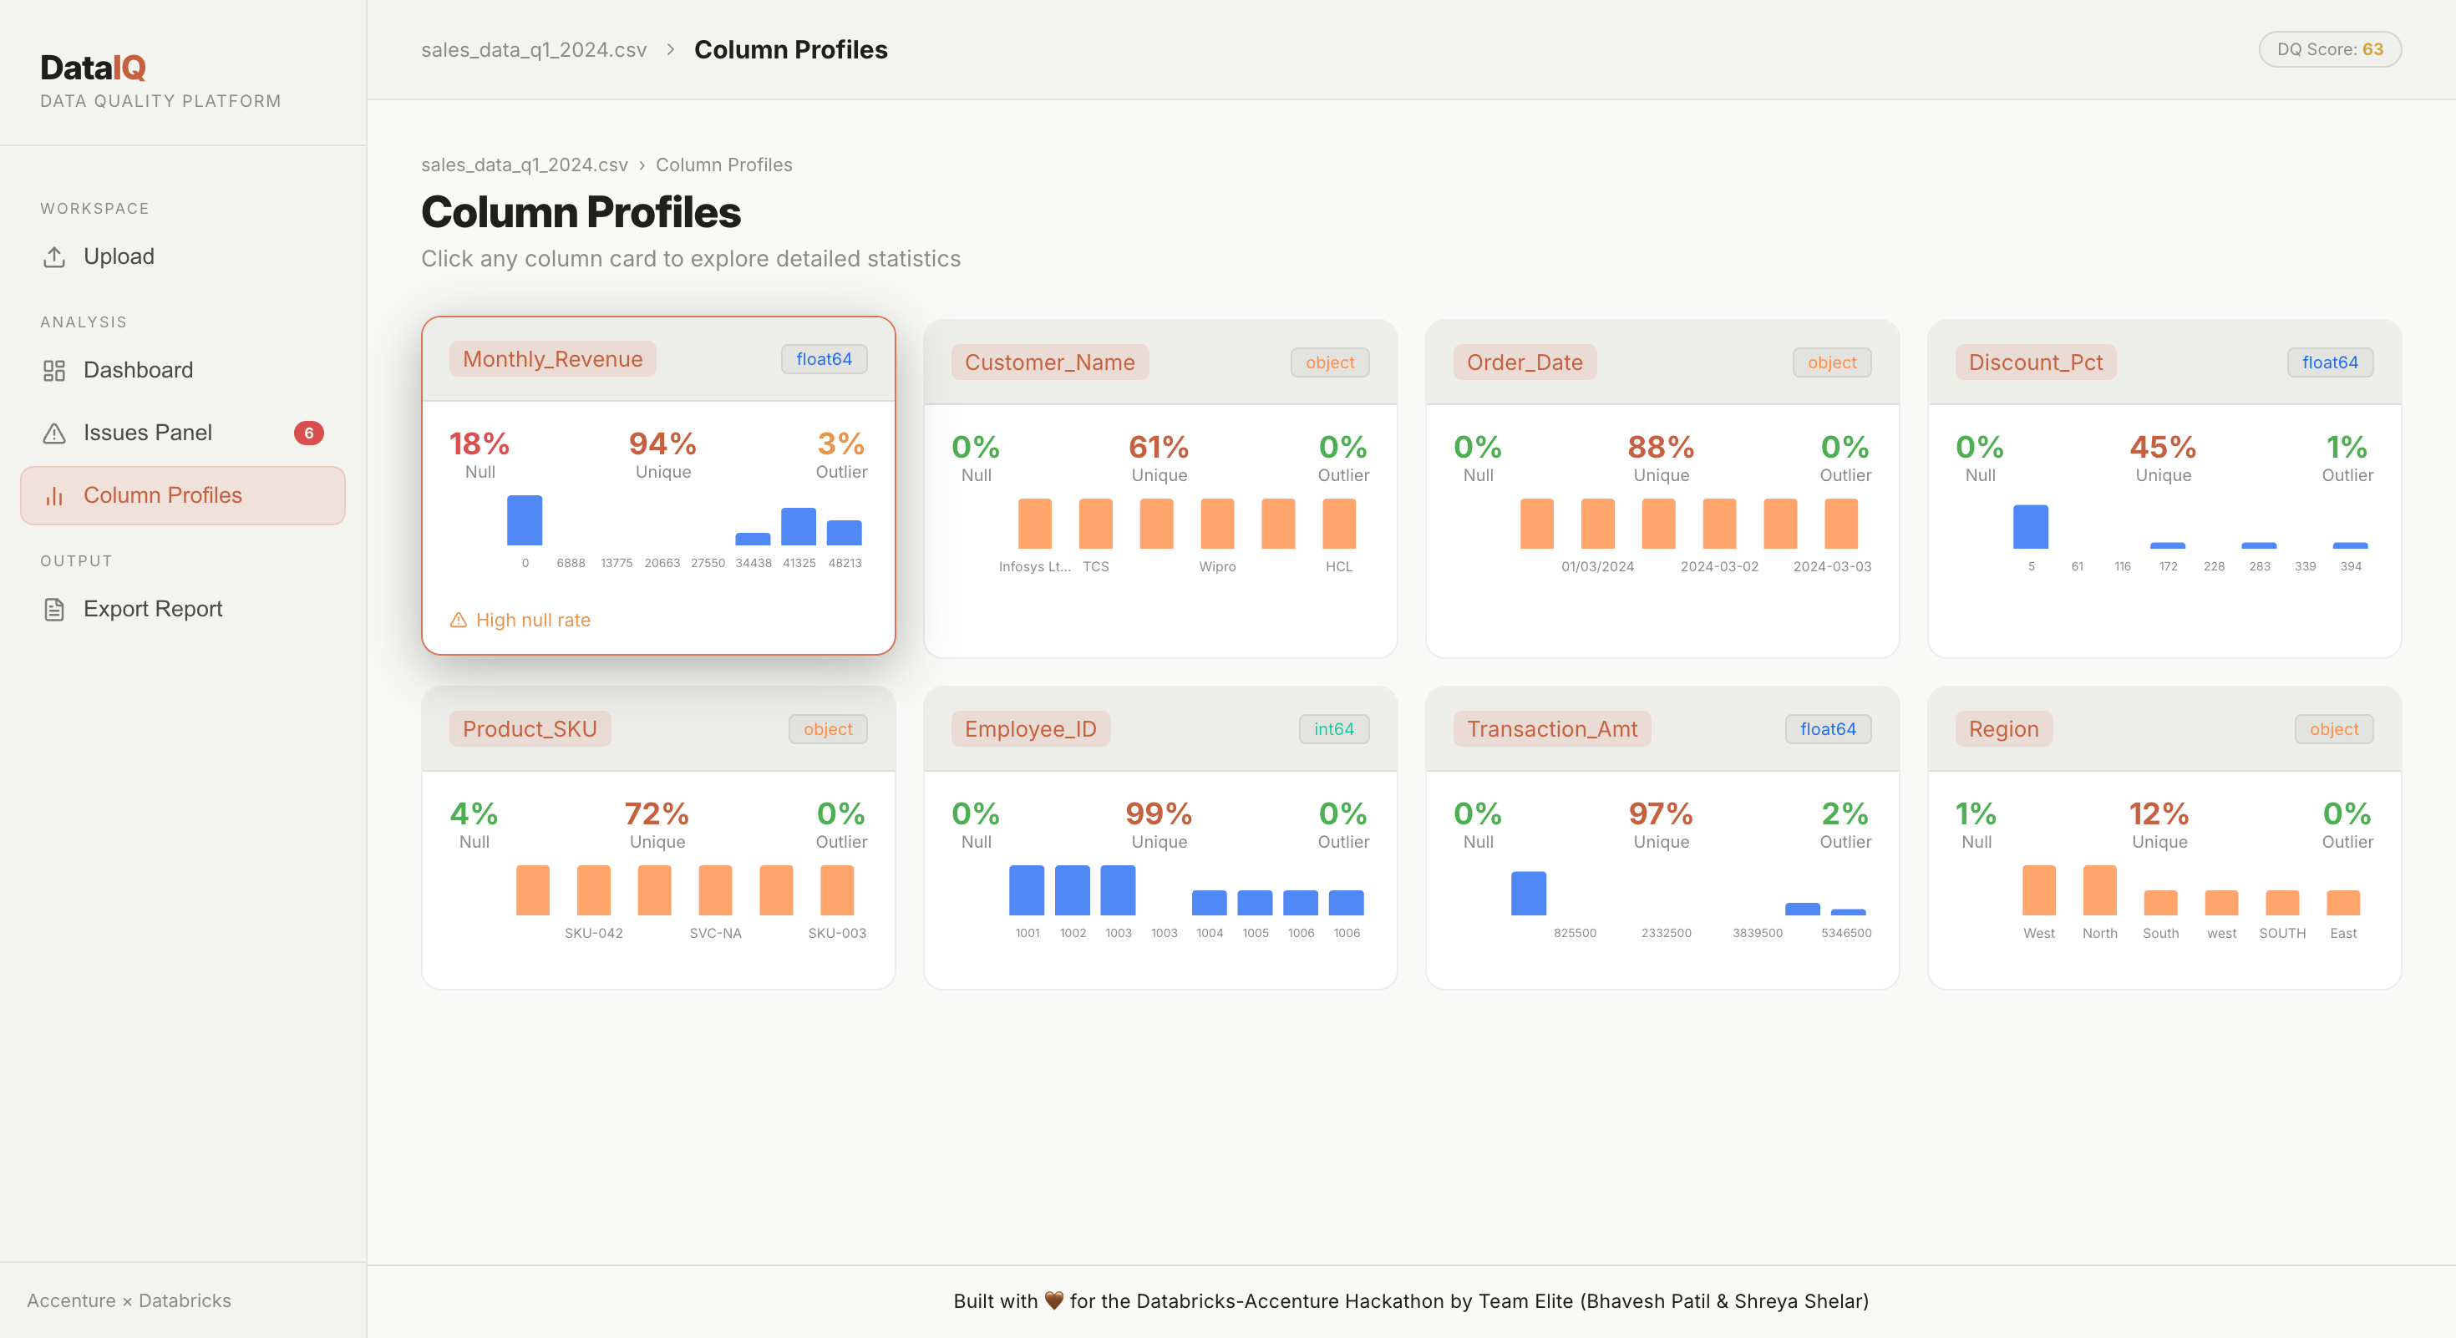Click the float64 type badge on Discount_Pct

click(x=2329, y=363)
